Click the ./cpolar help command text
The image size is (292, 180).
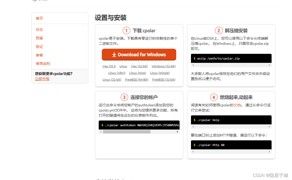point(208,120)
